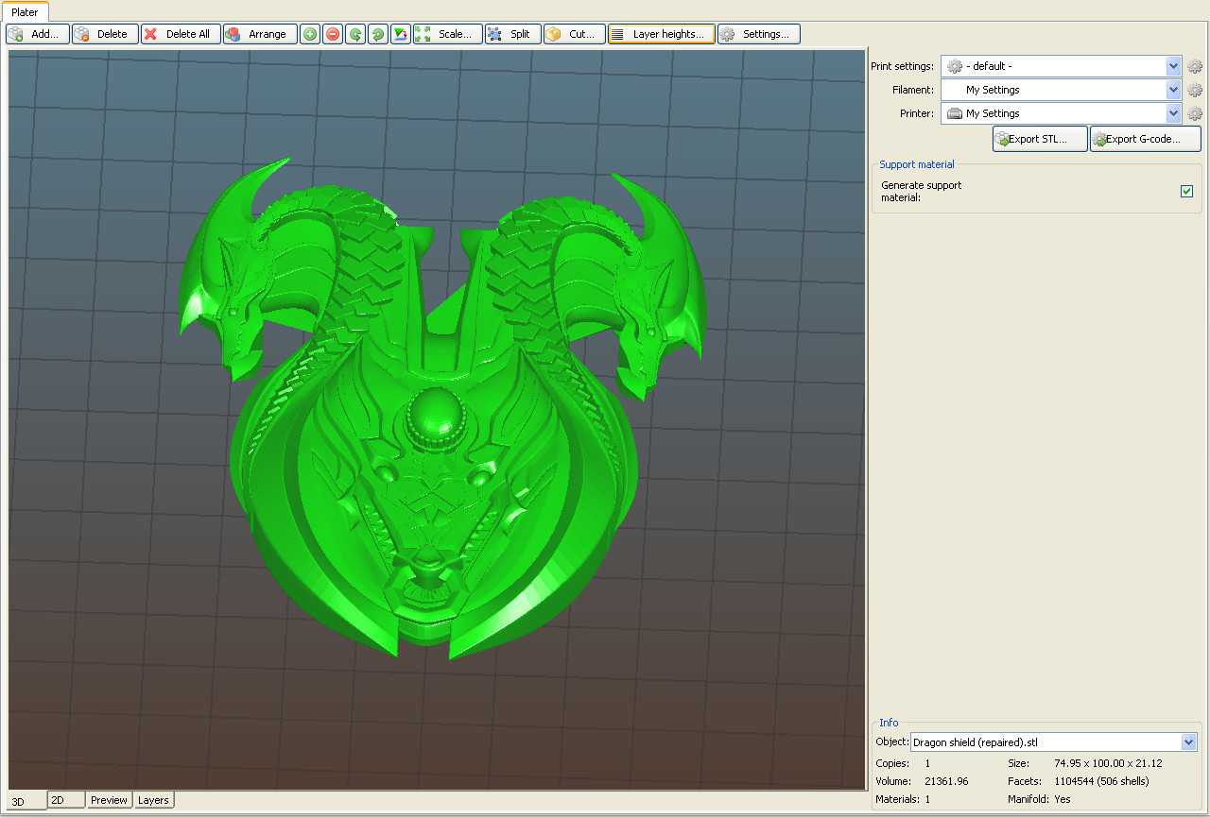Expand the Filament preset dropdown
The image size is (1210, 818).
point(1174,90)
